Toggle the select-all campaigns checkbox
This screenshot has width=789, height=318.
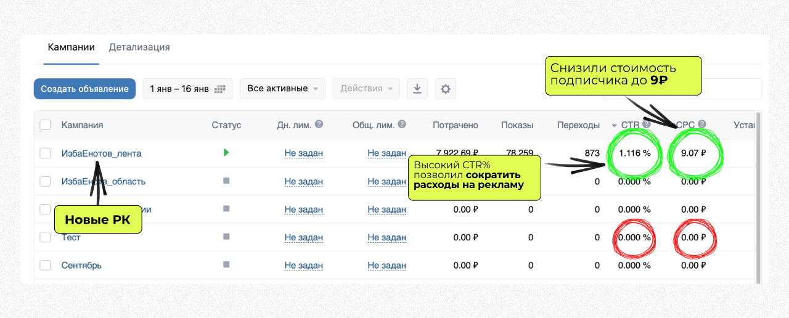45,125
